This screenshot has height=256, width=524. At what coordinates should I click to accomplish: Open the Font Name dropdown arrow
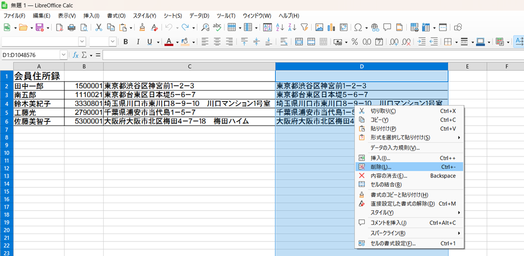pos(82,42)
